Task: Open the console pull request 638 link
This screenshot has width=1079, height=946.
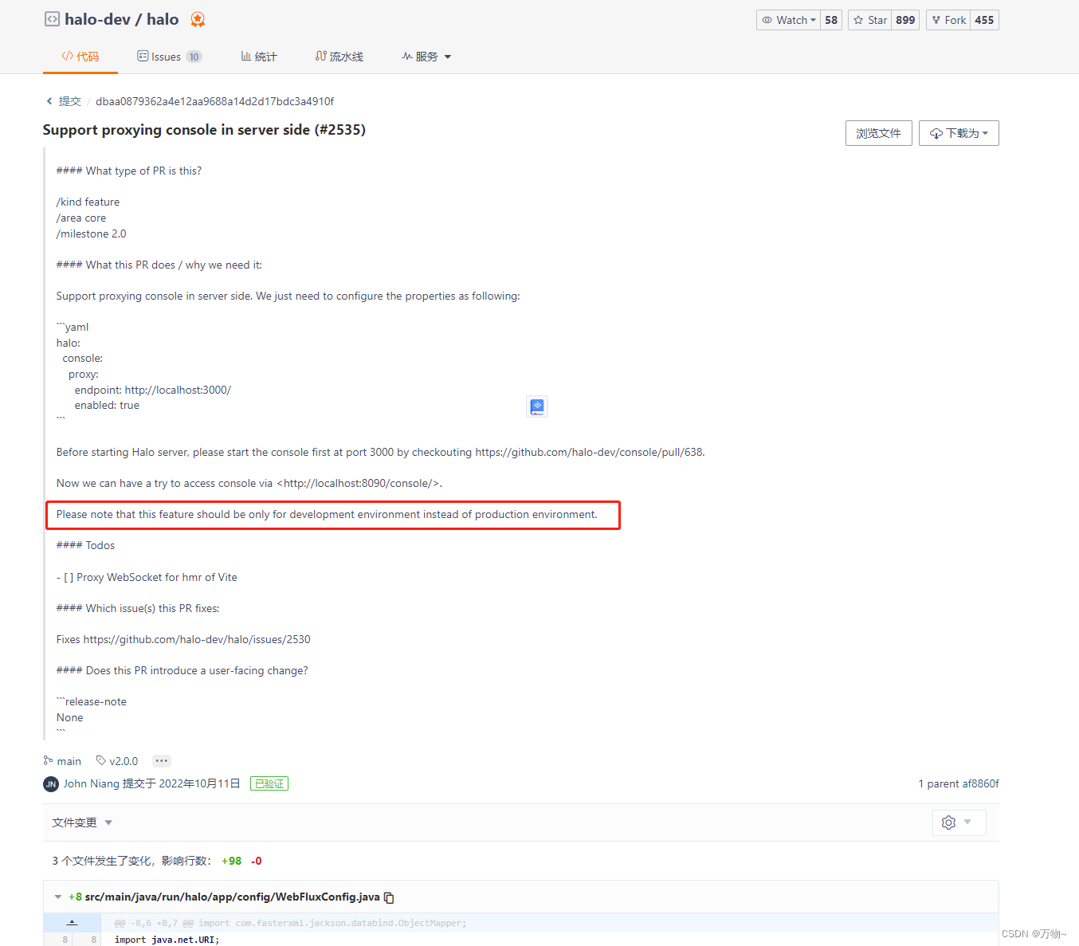Action: coord(589,452)
